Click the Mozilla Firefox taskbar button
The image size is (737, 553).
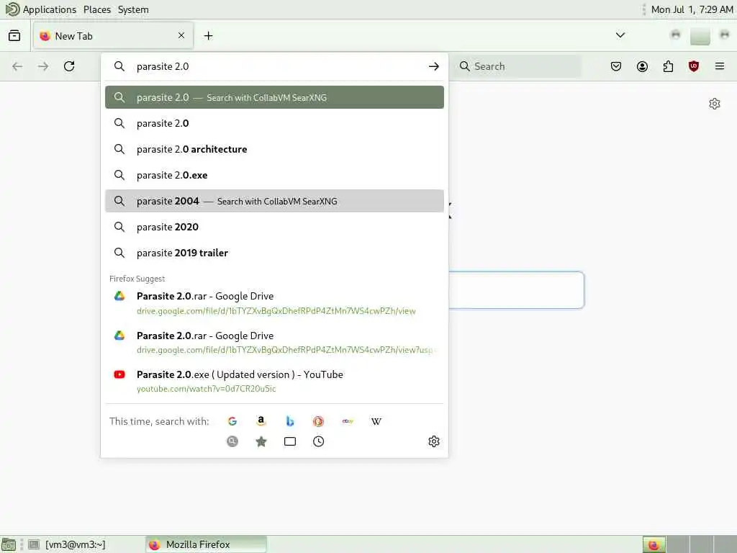(206, 544)
